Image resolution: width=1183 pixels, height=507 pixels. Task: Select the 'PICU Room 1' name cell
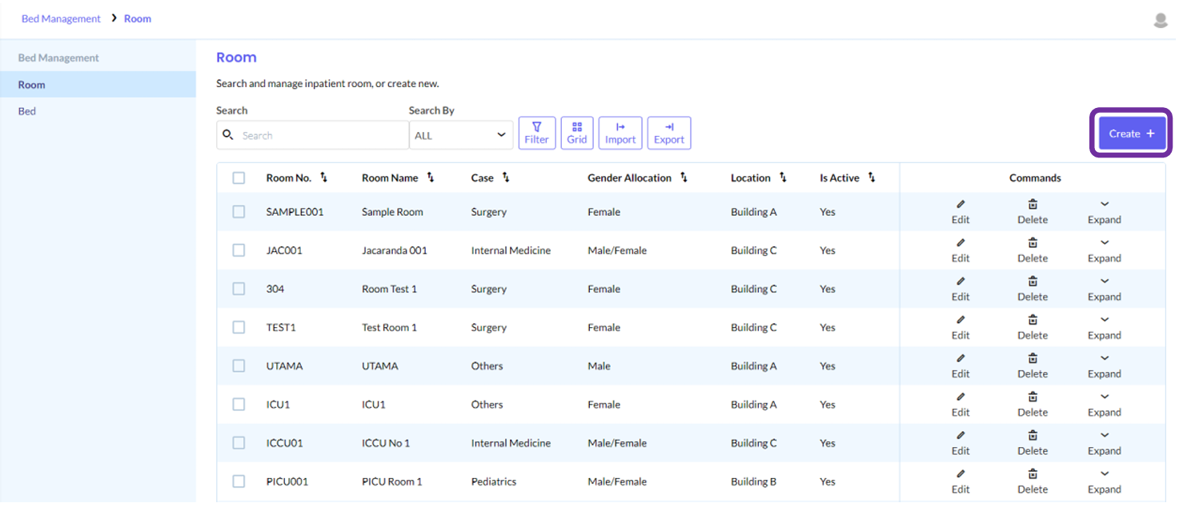tap(391, 481)
